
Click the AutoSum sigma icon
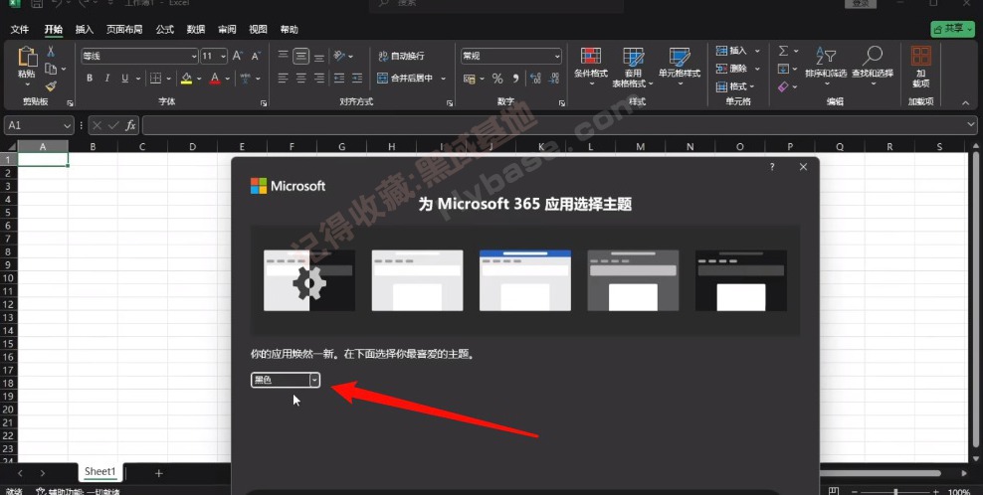pyautogui.click(x=783, y=51)
